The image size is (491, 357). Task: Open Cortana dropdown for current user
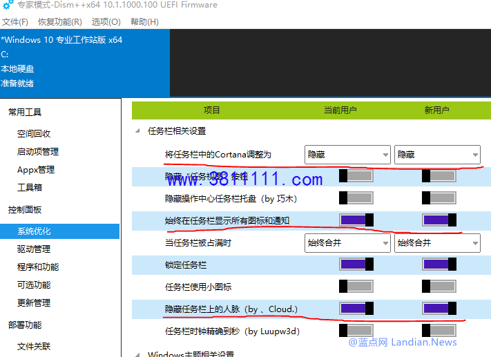(x=347, y=155)
